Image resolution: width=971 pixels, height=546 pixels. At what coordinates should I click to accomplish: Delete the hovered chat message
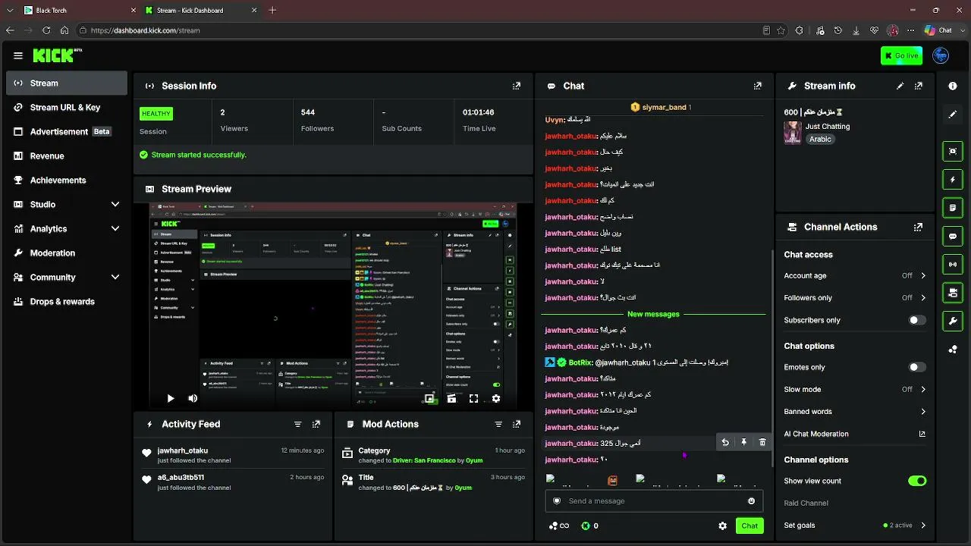coord(762,443)
